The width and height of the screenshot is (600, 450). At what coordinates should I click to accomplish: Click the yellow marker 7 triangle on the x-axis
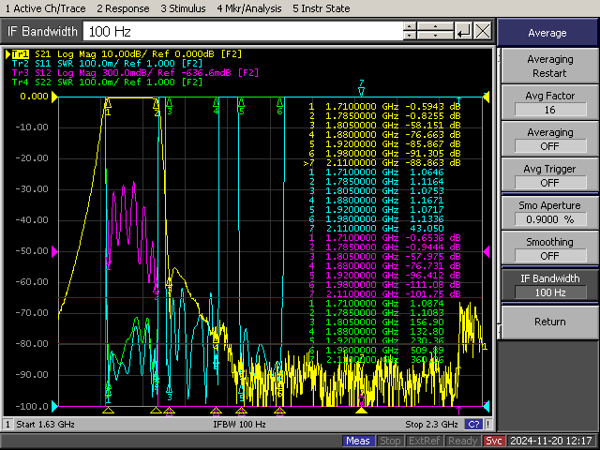(361, 410)
